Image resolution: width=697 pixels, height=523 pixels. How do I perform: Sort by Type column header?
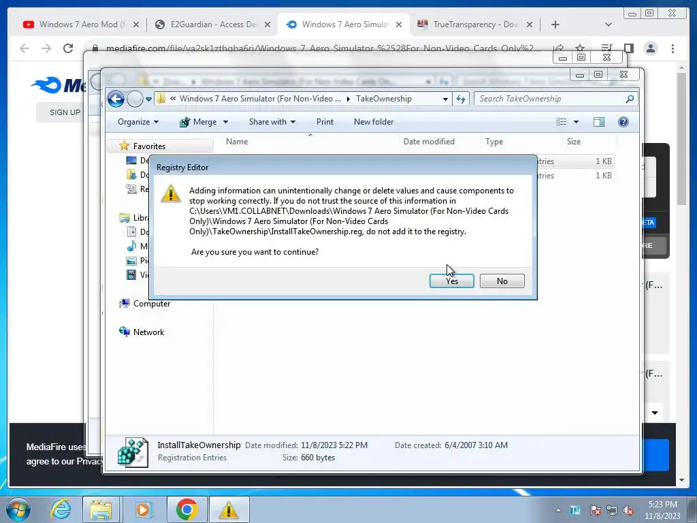click(494, 142)
